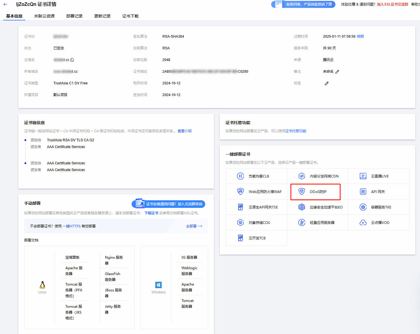Screen dimensions: 420x334
Task: Open IIS 服务器 deployment doc
Action: [189, 258]
